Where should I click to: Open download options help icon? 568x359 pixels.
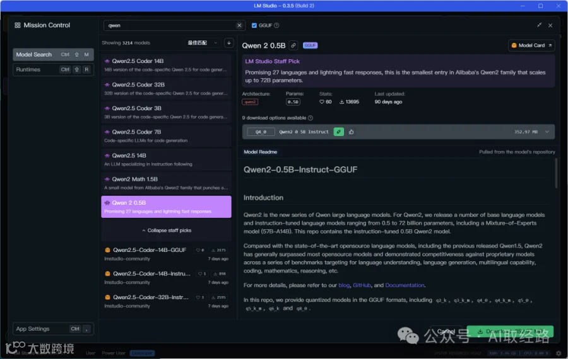point(311,118)
